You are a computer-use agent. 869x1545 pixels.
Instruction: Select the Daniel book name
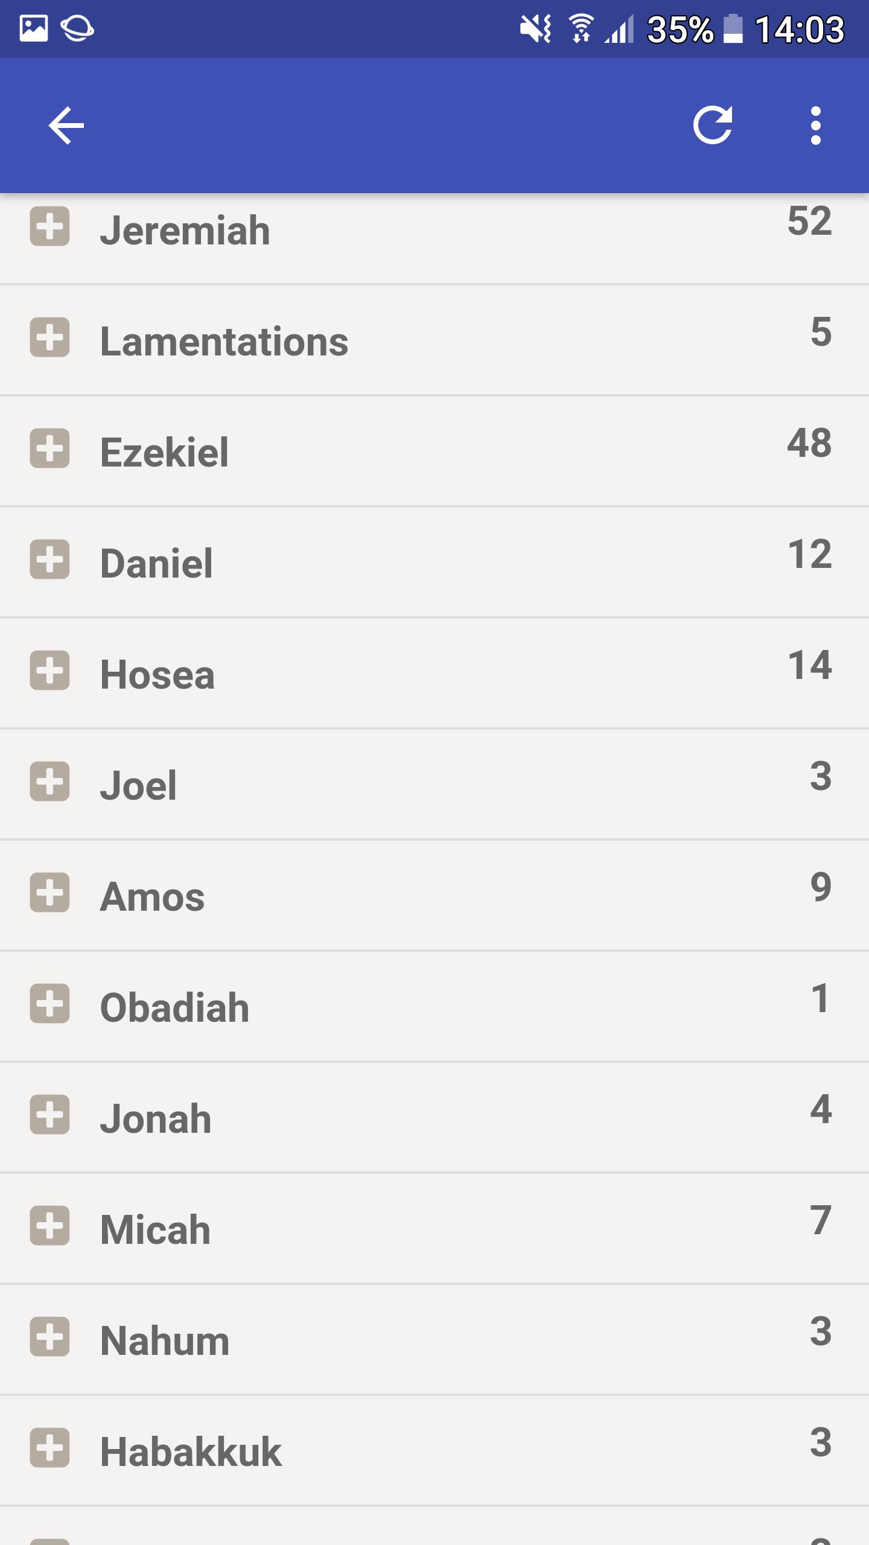156,563
